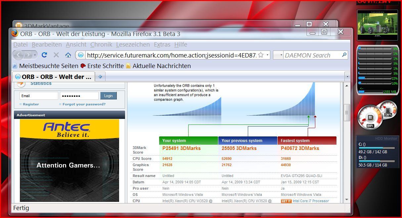Viewport: 402px width, 218px height.
Task: Open Intel Core i7 Processor link
Action: [311, 201]
